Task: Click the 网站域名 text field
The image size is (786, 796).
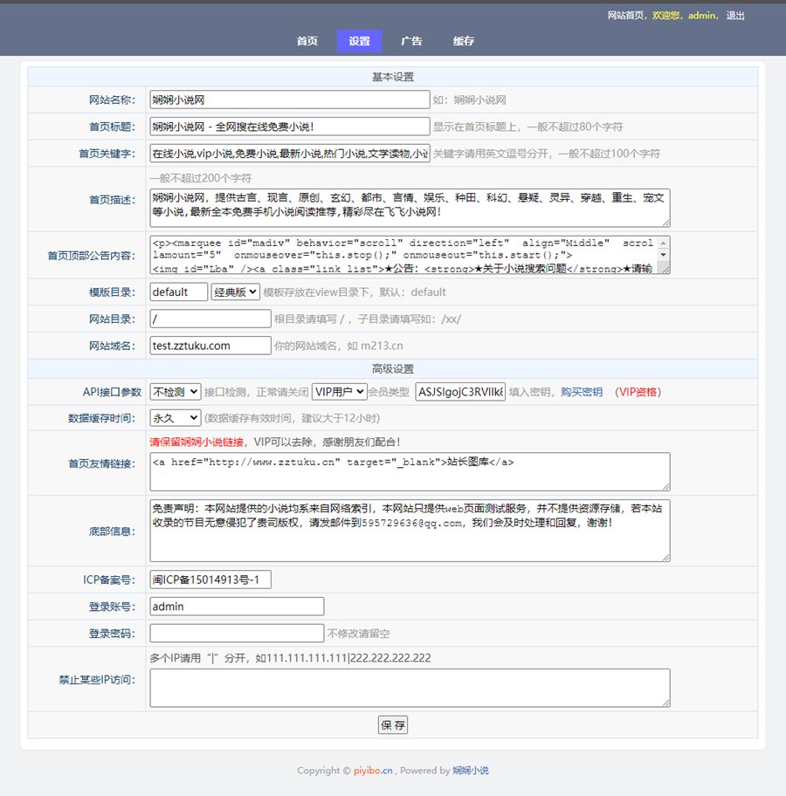Action: (210, 346)
